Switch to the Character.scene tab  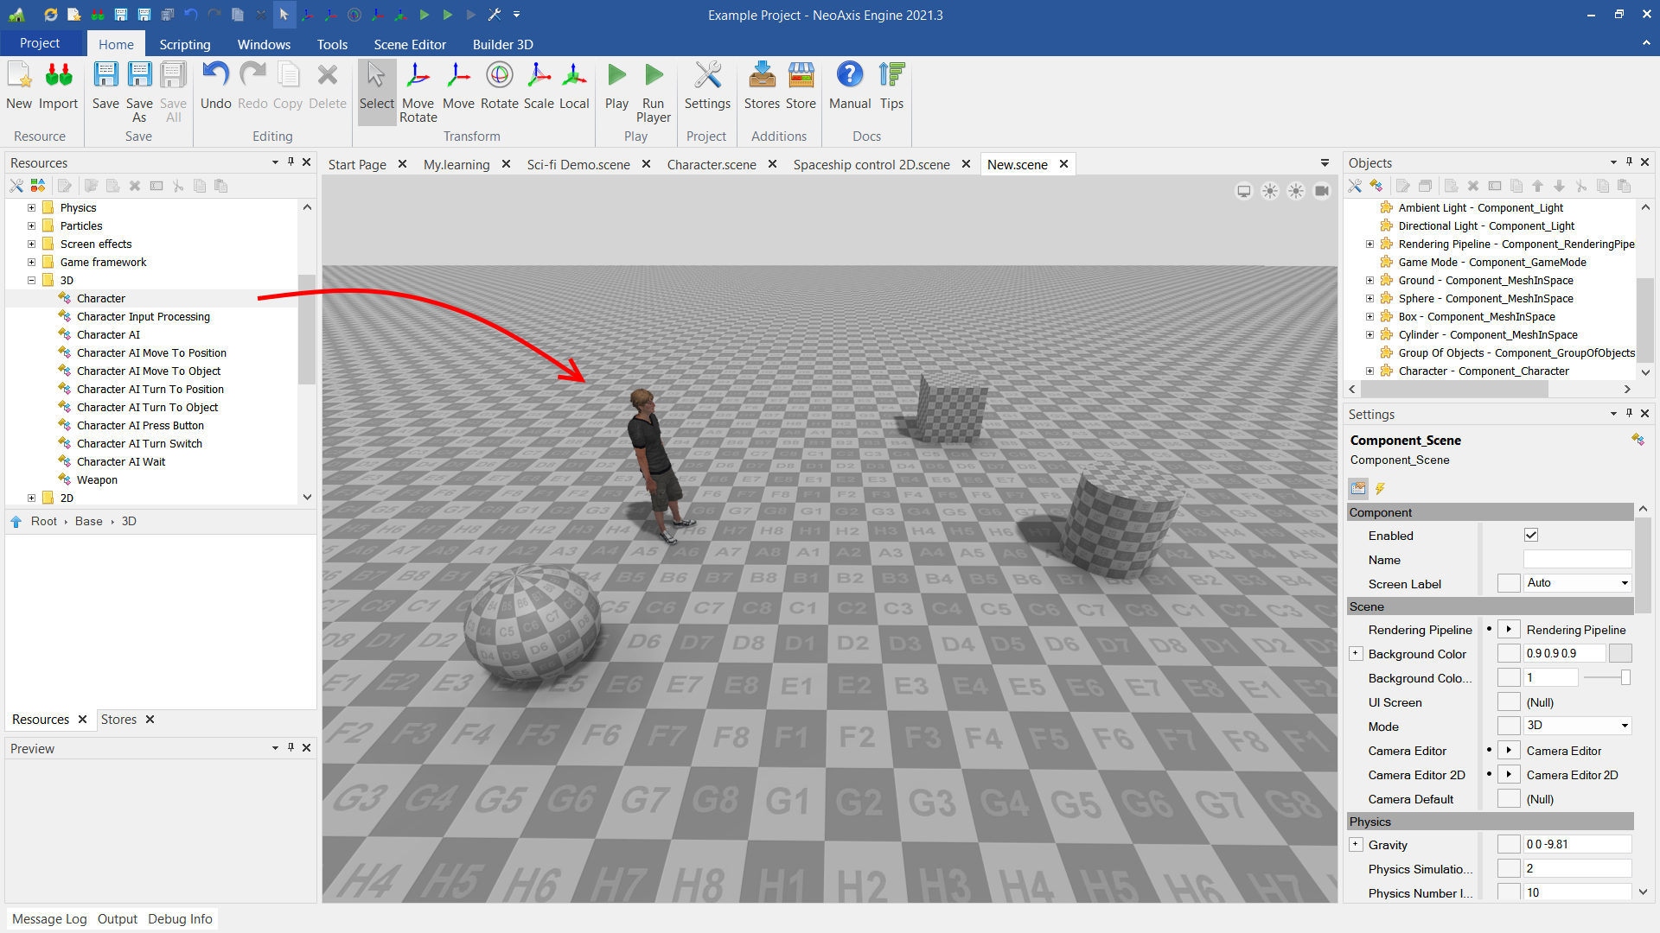point(711,164)
